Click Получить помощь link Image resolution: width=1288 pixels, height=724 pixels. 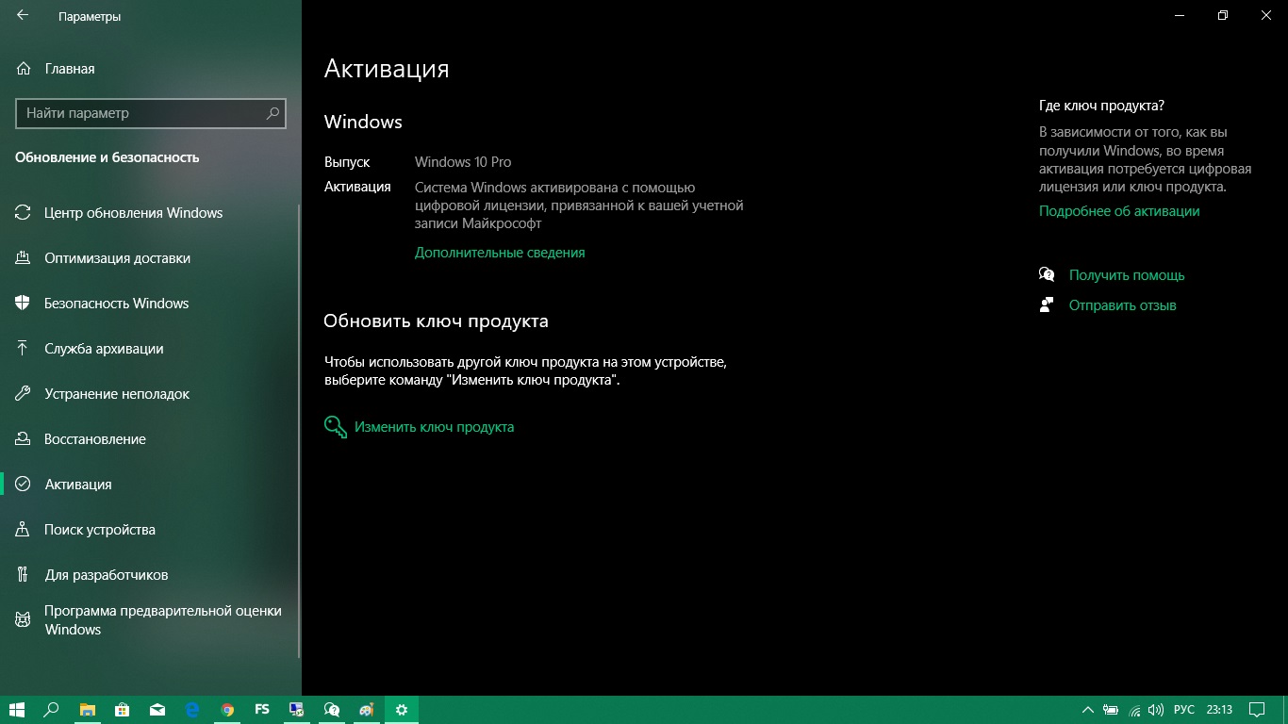[1127, 275]
